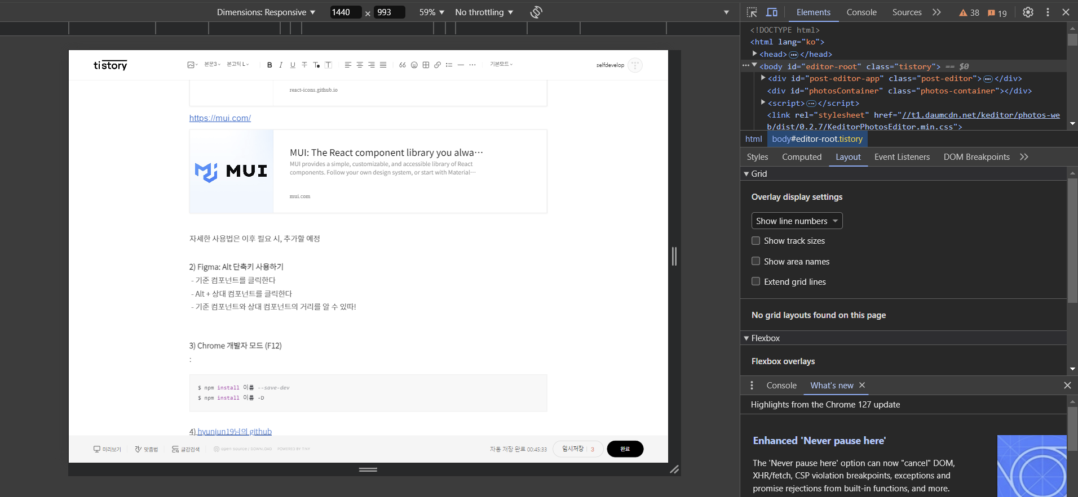This screenshot has width=1078, height=497.
Task: Insert a blockquote
Action: (403, 65)
